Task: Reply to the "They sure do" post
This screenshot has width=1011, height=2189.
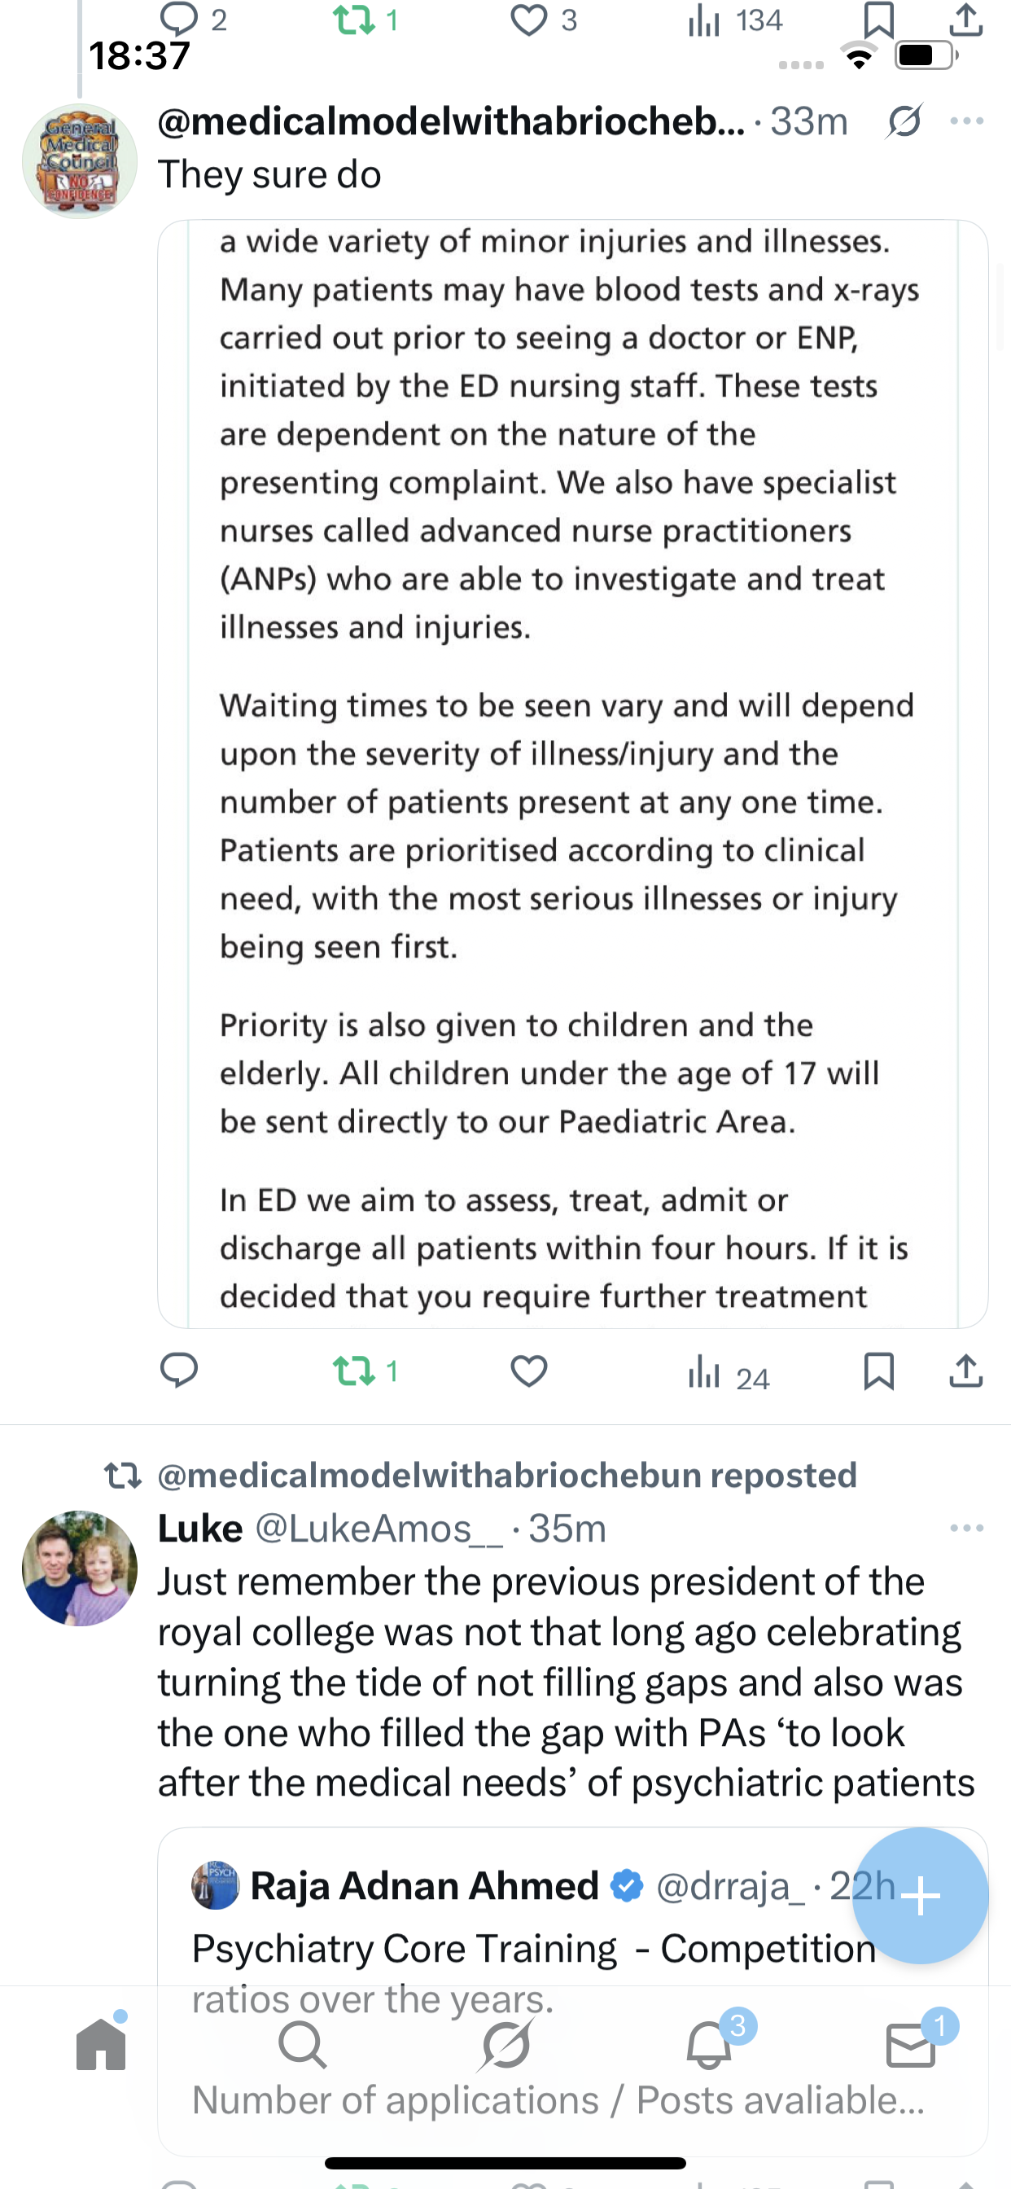Action: (x=179, y=1371)
